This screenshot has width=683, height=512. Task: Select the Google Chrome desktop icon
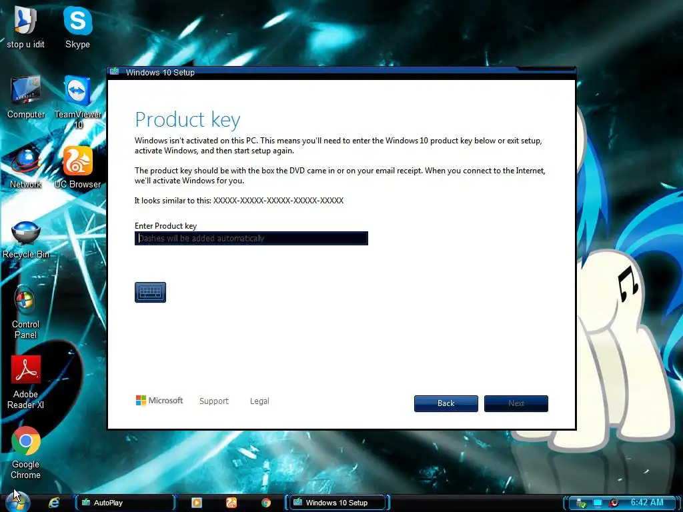click(26, 453)
